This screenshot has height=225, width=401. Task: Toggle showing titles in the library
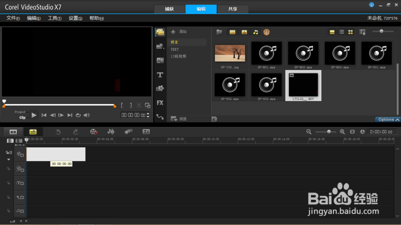point(332,32)
